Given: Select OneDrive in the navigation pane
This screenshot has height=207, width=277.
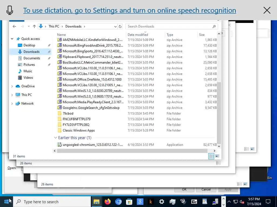Looking at the screenshot, I should click(28, 86).
